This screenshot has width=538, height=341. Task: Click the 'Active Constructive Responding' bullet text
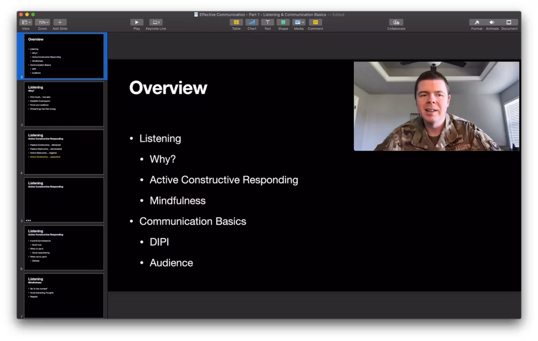(x=224, y=180)
